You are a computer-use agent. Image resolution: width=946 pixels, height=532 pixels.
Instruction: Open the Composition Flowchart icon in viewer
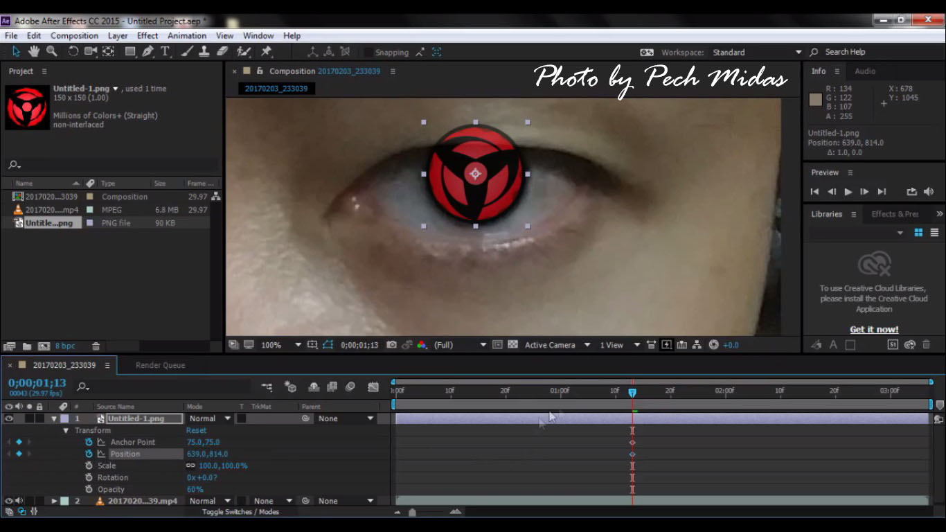click(697, 345)
